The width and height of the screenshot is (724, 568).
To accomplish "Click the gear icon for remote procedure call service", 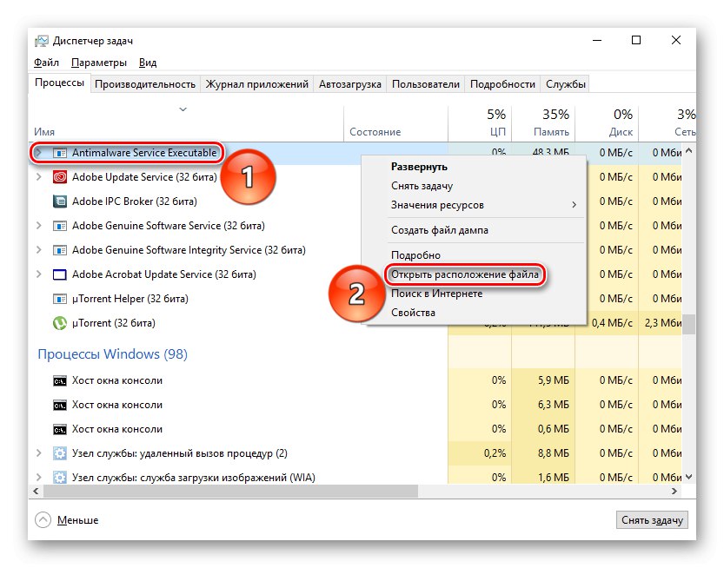I will 60,453.
